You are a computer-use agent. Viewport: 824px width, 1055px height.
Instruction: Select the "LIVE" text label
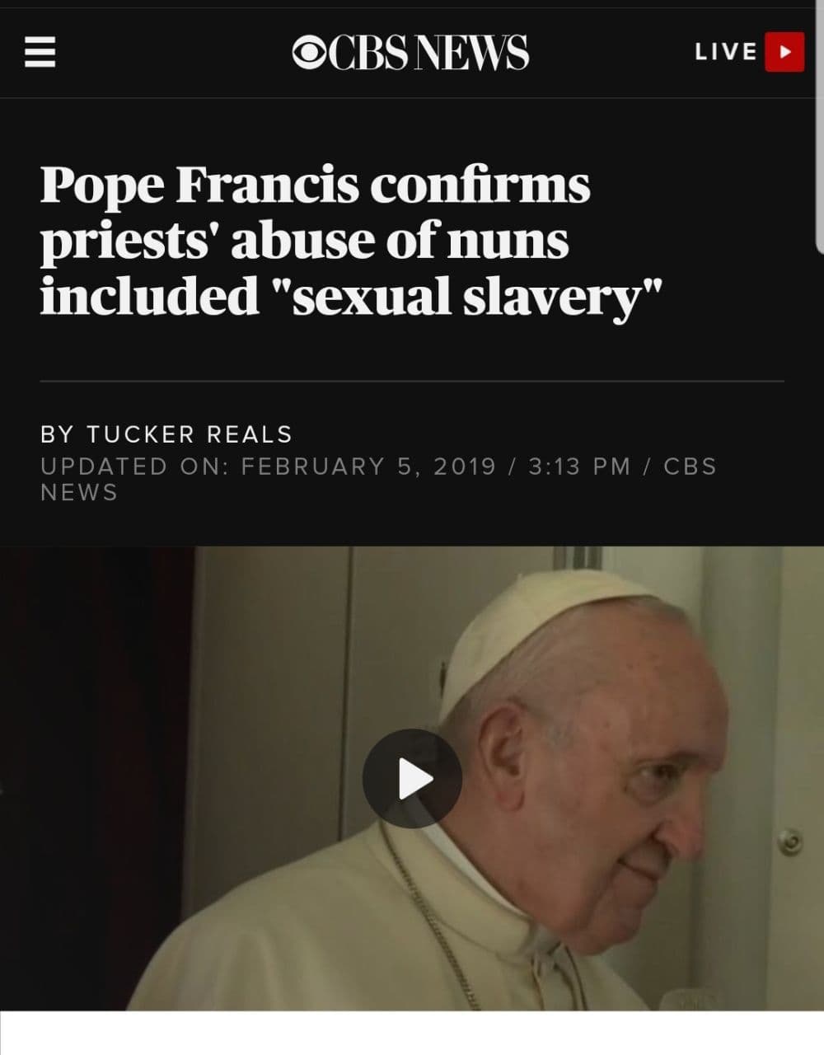pyautogui.click(x=726, y=52)
